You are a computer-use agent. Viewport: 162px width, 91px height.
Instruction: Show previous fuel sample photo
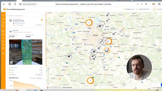(x=10, y=52)
